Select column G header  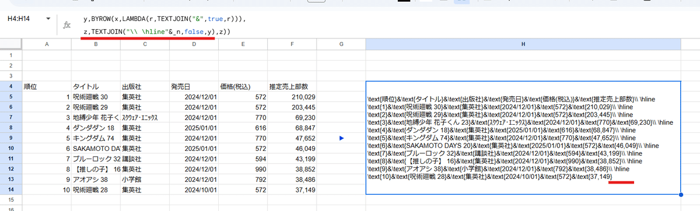pos(341,44)
